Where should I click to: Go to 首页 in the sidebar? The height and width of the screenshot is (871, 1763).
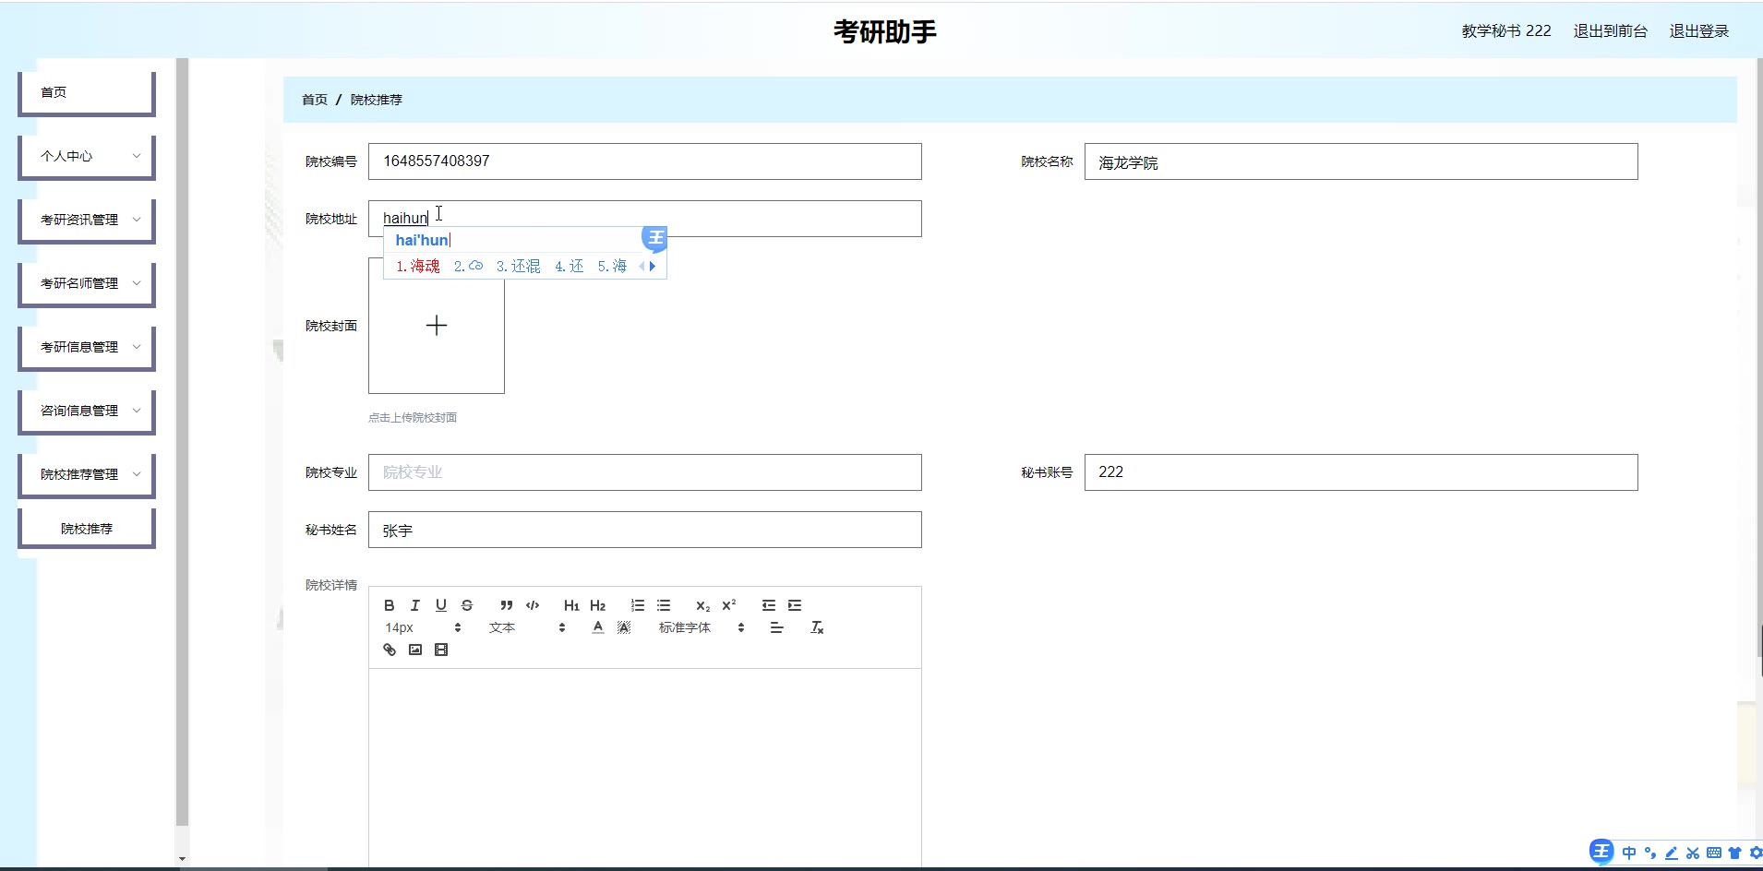[87, 92]
